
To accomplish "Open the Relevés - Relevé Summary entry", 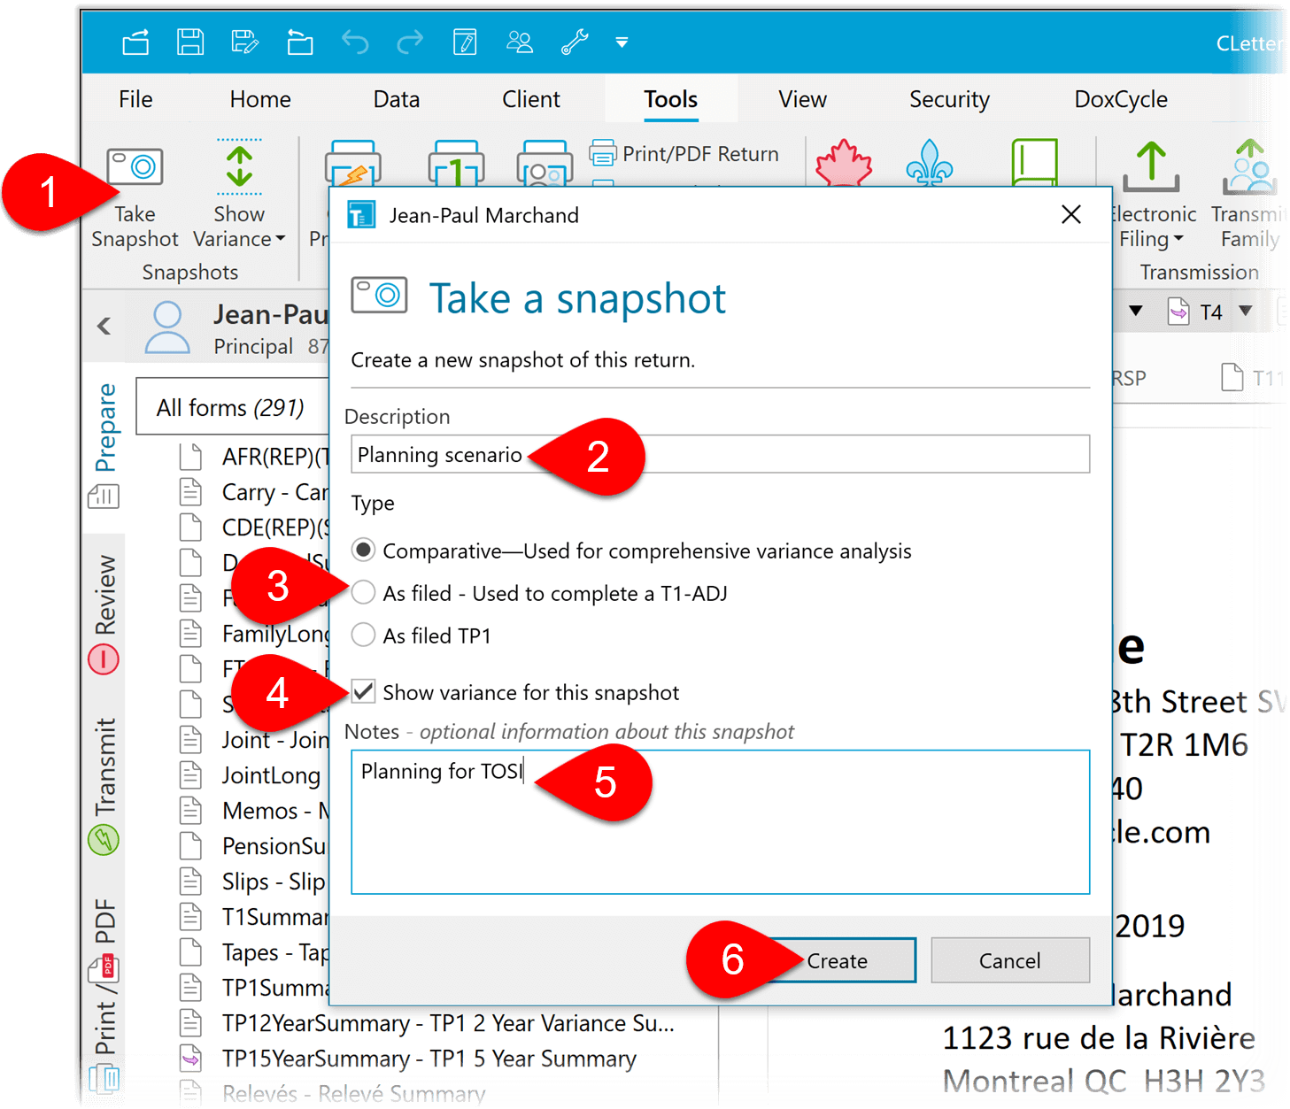I will (x=333, y=1094).
